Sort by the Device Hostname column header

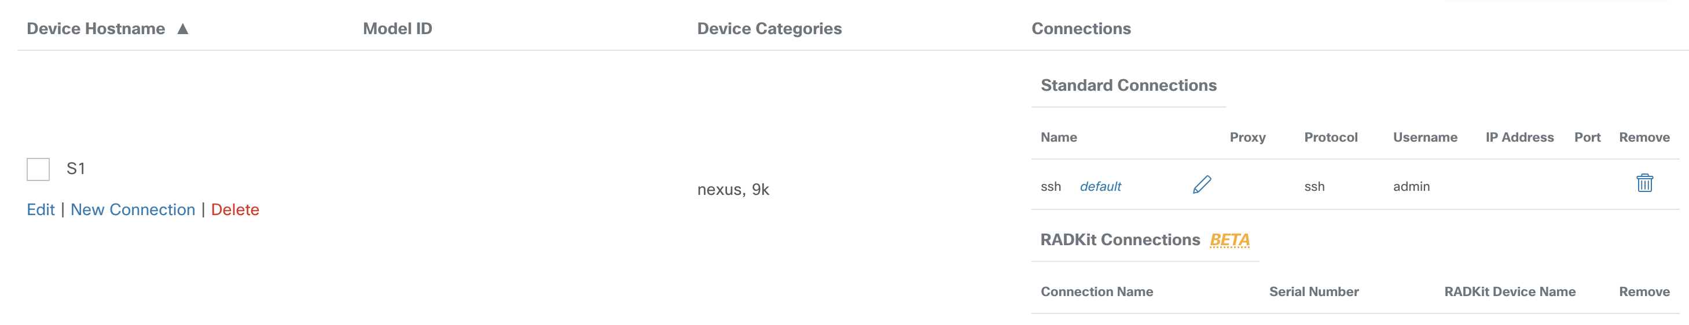pyautogui.click(x=96, y=29)
